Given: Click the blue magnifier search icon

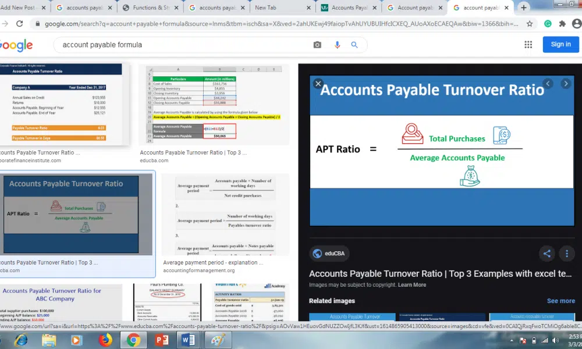Looking at the screenshot, I should click(354, 45).
